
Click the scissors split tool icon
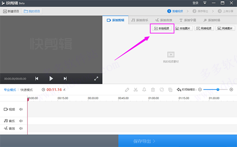135,90
